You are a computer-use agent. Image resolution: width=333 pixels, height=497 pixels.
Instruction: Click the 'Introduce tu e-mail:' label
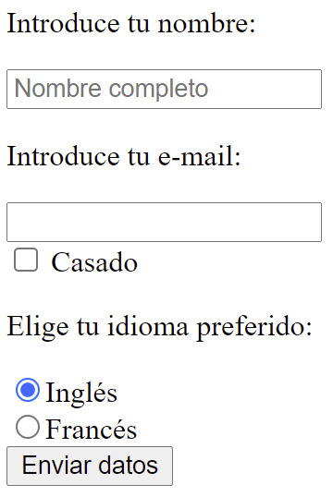tap(124, 156)
